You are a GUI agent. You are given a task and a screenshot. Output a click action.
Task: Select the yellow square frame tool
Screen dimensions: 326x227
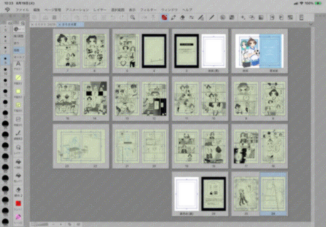(x=18, y=91)
